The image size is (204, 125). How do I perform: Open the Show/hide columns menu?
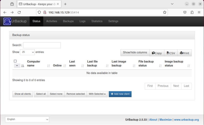(135, 52)
